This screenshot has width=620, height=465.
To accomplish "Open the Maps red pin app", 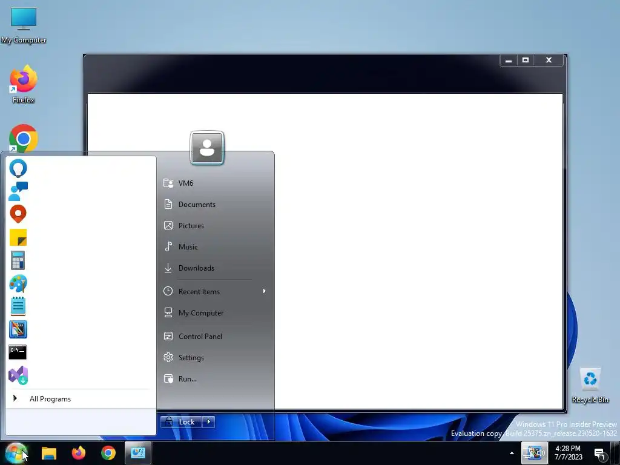I will point(18,214).
